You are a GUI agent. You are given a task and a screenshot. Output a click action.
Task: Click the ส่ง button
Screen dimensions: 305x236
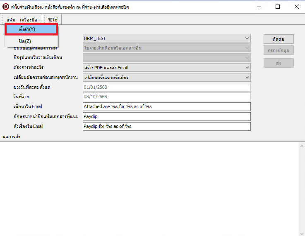279,63
